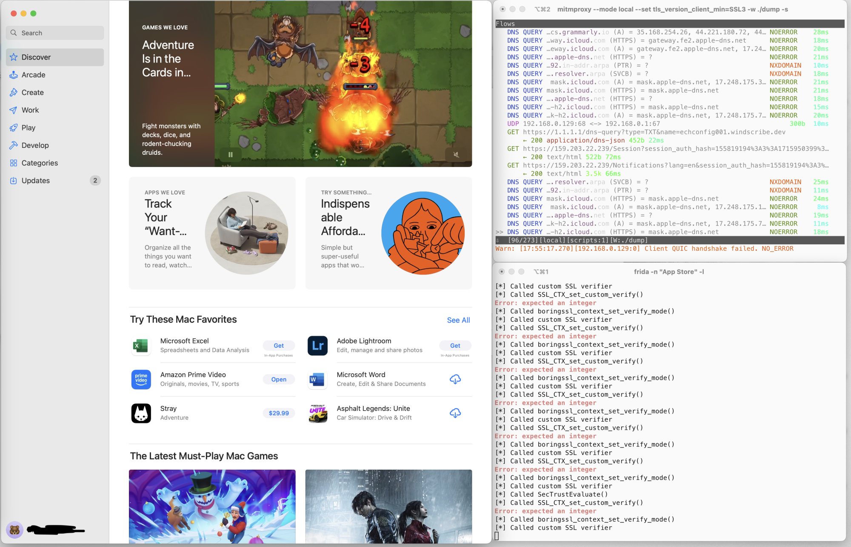
Task: Click the currently selected mitmproxy flow marker >>
Action: (x=499, y=232)
